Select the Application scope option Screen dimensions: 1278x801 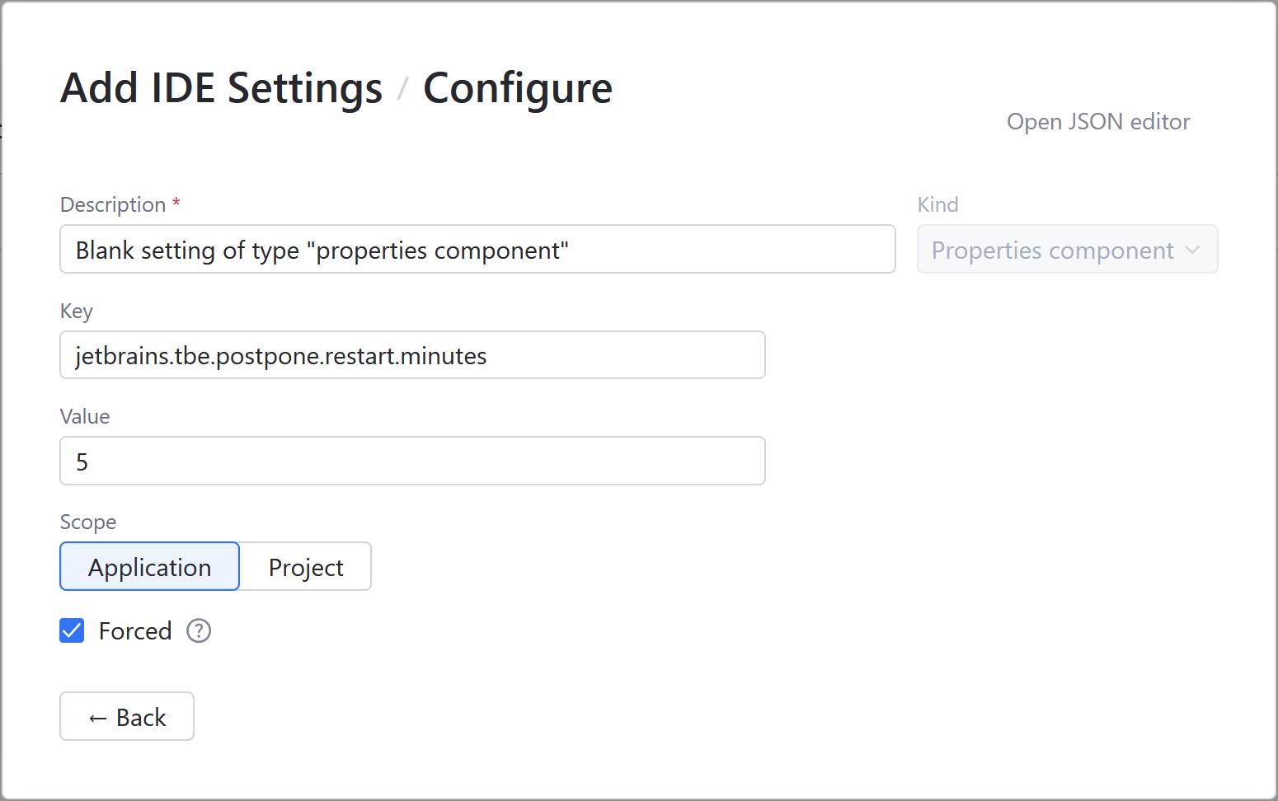[x=149, y=566]
